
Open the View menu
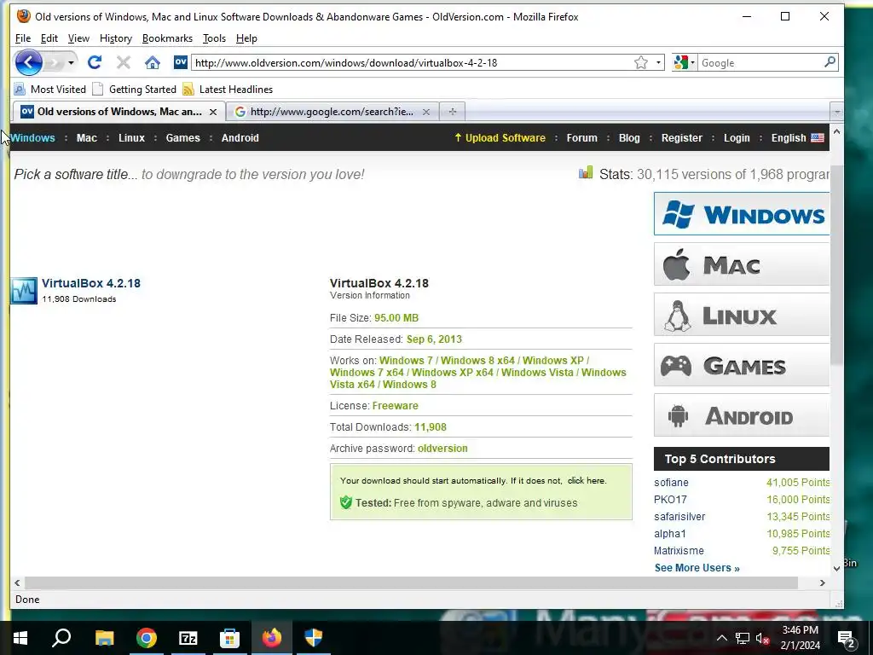tap(78, 38)
